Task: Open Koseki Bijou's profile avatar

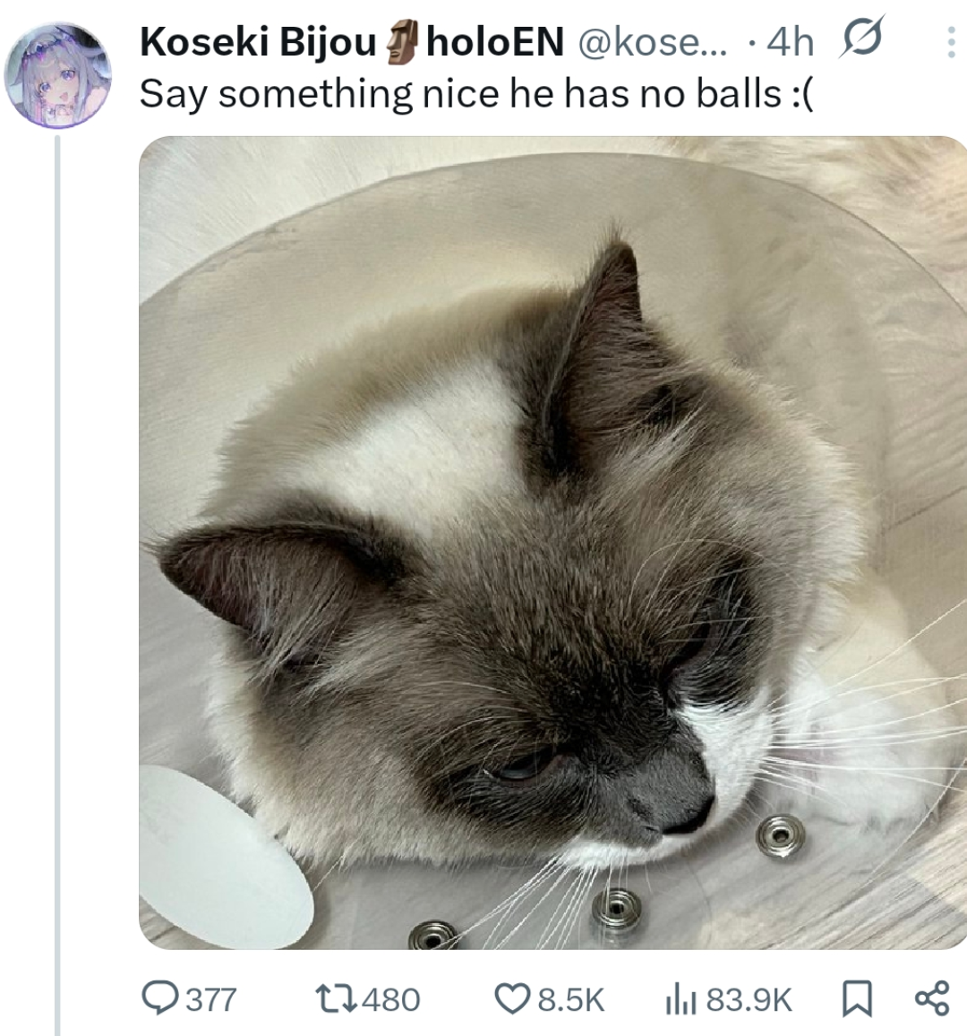Action: 57,75
